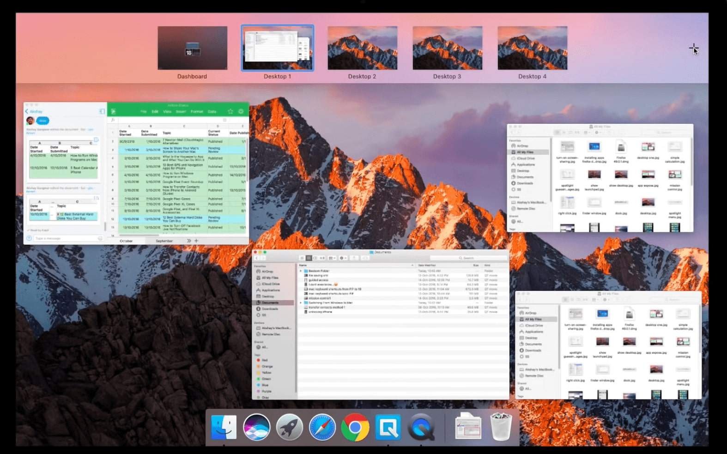The image size is (727, 454).
Task: Click the star icon in the spreadsheet header
Action: tap(230, 111)
